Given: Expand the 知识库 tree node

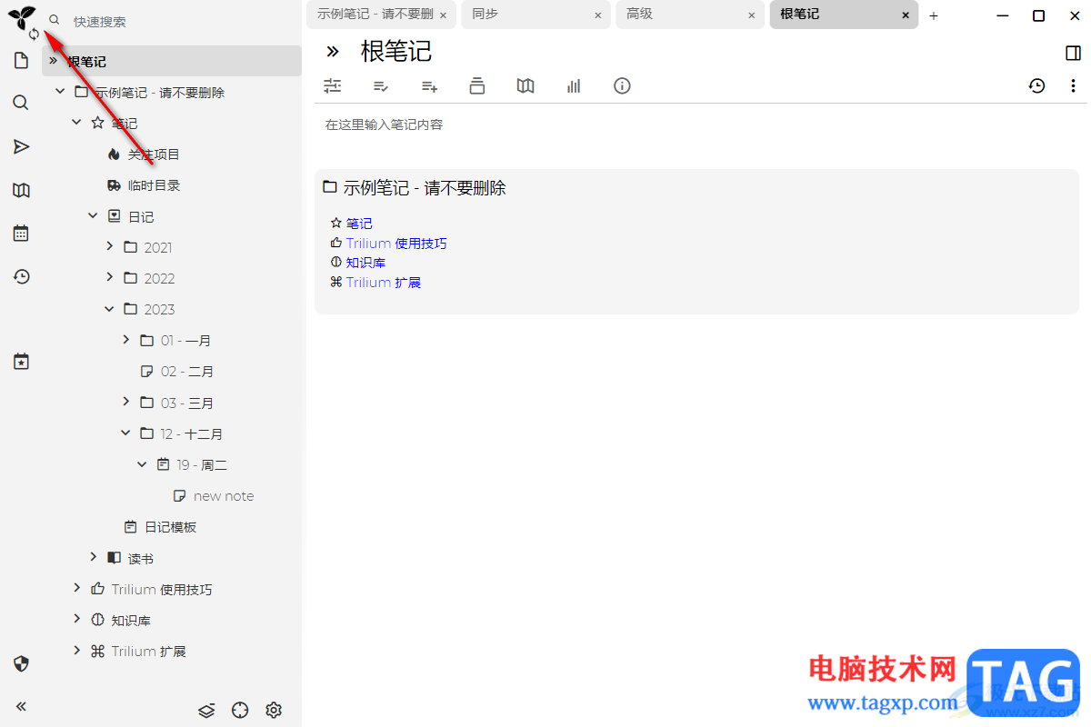Looking at the screenshot, I should pyautogui.click(x=76, y=620).
